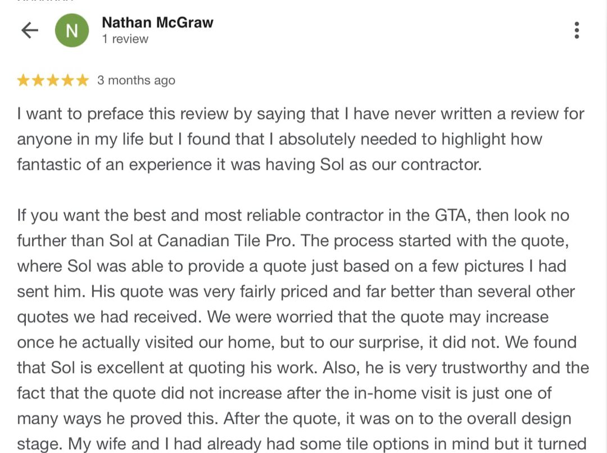Viewport: 607px width, 453px height.
Task: Open Nathan McGraw's profile name
Action: pyautogui.click(x=157, y=22)
